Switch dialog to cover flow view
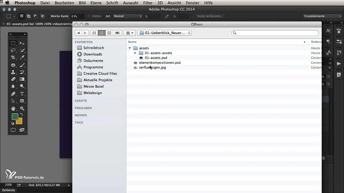Screen dimensions: 344x193 (117, 33)
